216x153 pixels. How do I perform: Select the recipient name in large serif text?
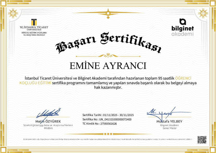tap(108, 66)
